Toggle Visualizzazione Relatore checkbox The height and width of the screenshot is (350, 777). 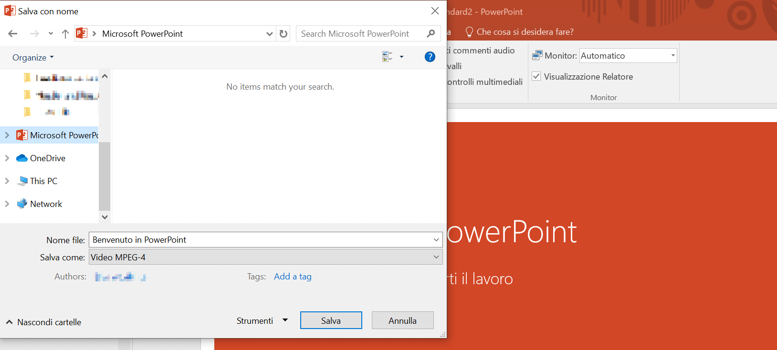pyautogui.click(x=536, y=76)
